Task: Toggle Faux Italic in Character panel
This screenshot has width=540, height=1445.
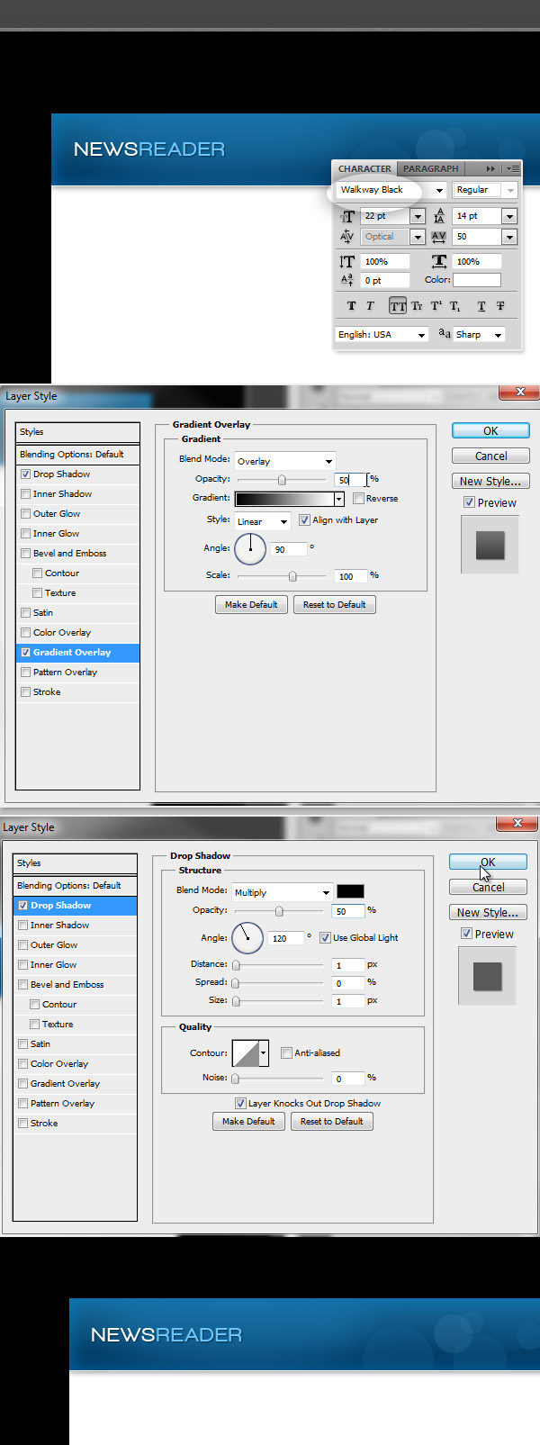Action: (370, 306)
